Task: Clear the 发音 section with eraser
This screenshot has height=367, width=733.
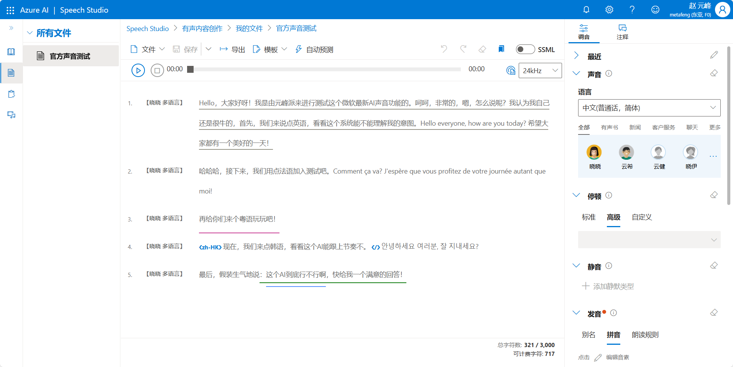Action: click(714, 313)
